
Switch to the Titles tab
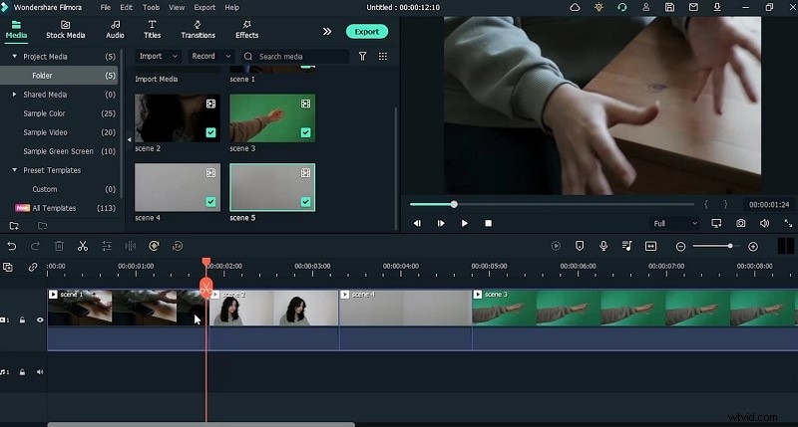tap(152, 30)
